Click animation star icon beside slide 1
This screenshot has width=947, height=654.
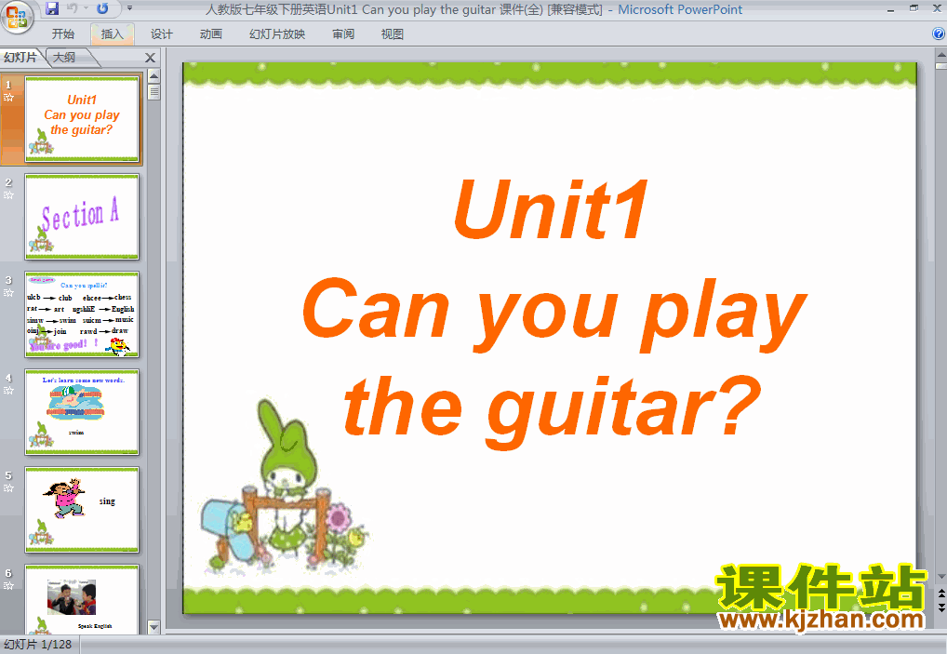point(8,98)
